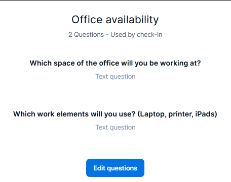The height and width of the screenshot is (182, 231).
Task: Click the word 'availability' in the heading
Action: 132,20
